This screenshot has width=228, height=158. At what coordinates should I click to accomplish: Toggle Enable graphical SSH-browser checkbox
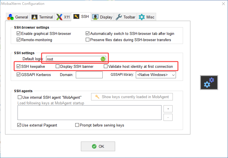pos(18,33)
